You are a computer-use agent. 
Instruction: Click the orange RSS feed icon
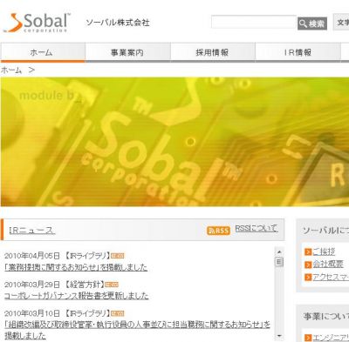pos(218,231)
